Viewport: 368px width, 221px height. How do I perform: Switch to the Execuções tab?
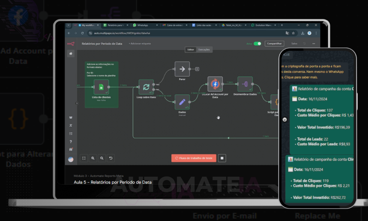(204, 49)
